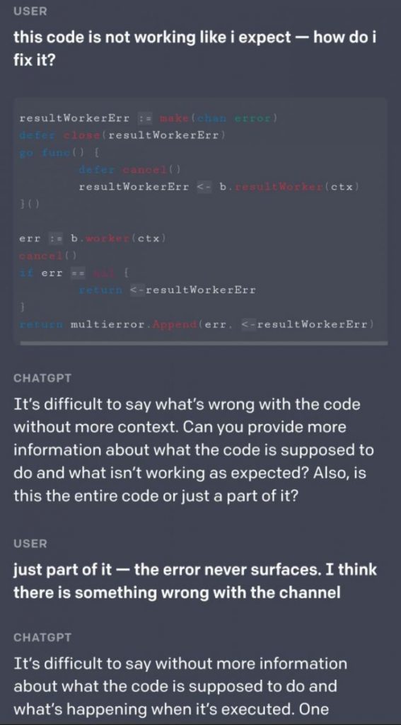Click the standalone 'cancel()' code line

click(x=47, y=256)
